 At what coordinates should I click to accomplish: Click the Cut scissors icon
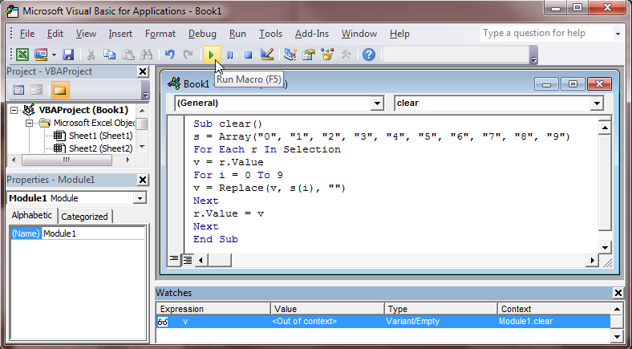pyautogui.click(x=91, y=55)
